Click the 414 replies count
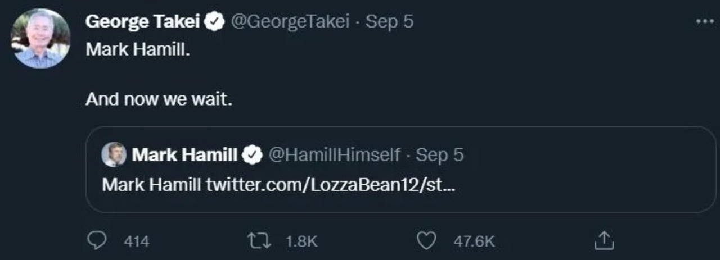The width and height of the screenshot is (720, 260). [136, 241]
